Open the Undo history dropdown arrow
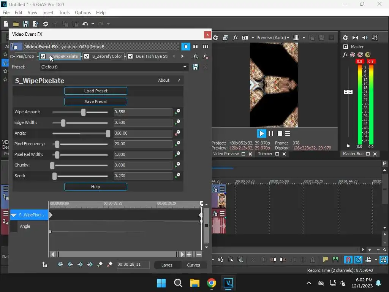Viewport: 389px width, 292px height. coord(93,24)
